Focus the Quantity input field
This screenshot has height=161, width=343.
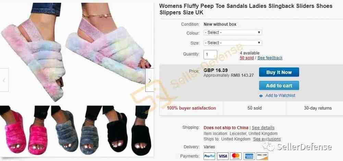210,55
